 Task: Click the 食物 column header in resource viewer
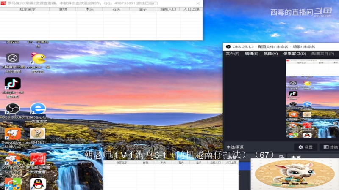click(63, 9)
